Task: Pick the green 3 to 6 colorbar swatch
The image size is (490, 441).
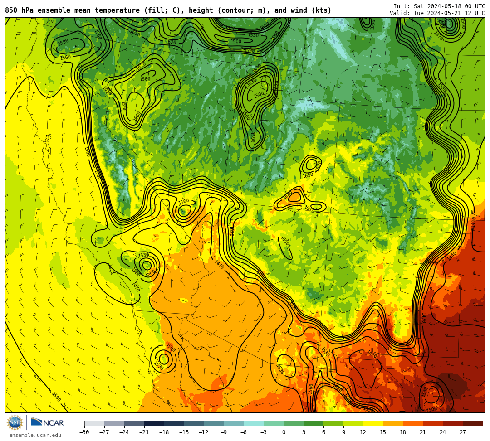Action: [x=314, y=423]
